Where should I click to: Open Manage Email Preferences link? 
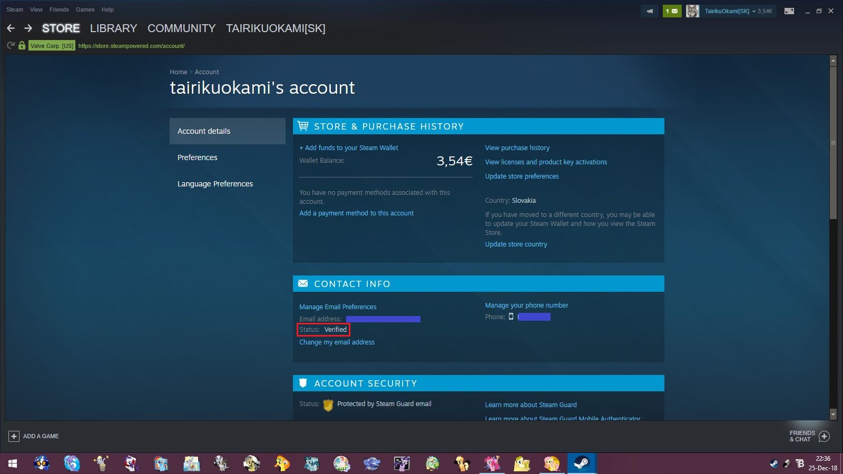(338, 307)
